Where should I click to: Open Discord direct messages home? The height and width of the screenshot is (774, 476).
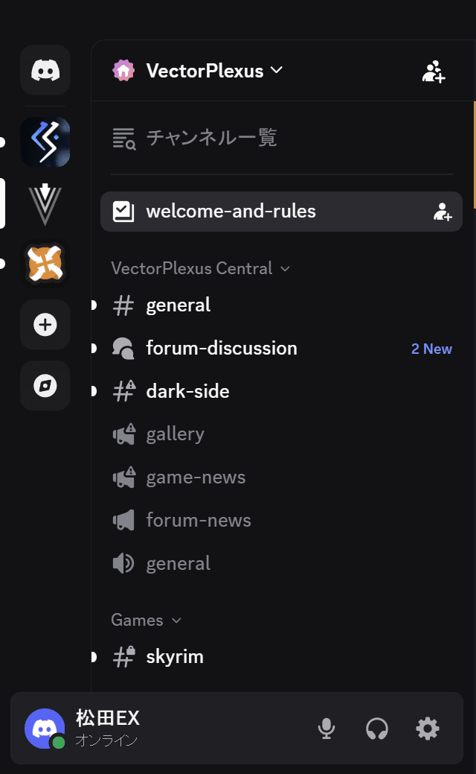pos(45,70)
